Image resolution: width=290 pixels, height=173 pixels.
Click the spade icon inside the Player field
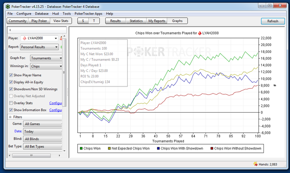[24, 38]
